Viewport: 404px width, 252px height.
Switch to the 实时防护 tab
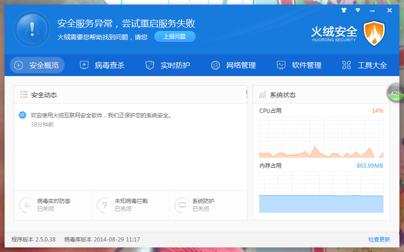coord(168,66)
